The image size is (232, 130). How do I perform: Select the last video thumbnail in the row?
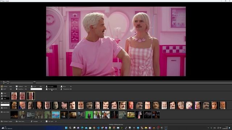(156, 115)
